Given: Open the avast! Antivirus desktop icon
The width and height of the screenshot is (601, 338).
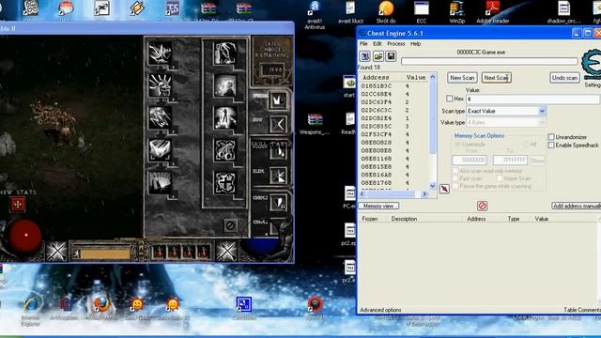Looking at the screenshot, I should (315, 15).
